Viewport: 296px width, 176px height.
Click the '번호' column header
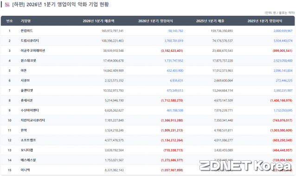[x=9, y=21]
